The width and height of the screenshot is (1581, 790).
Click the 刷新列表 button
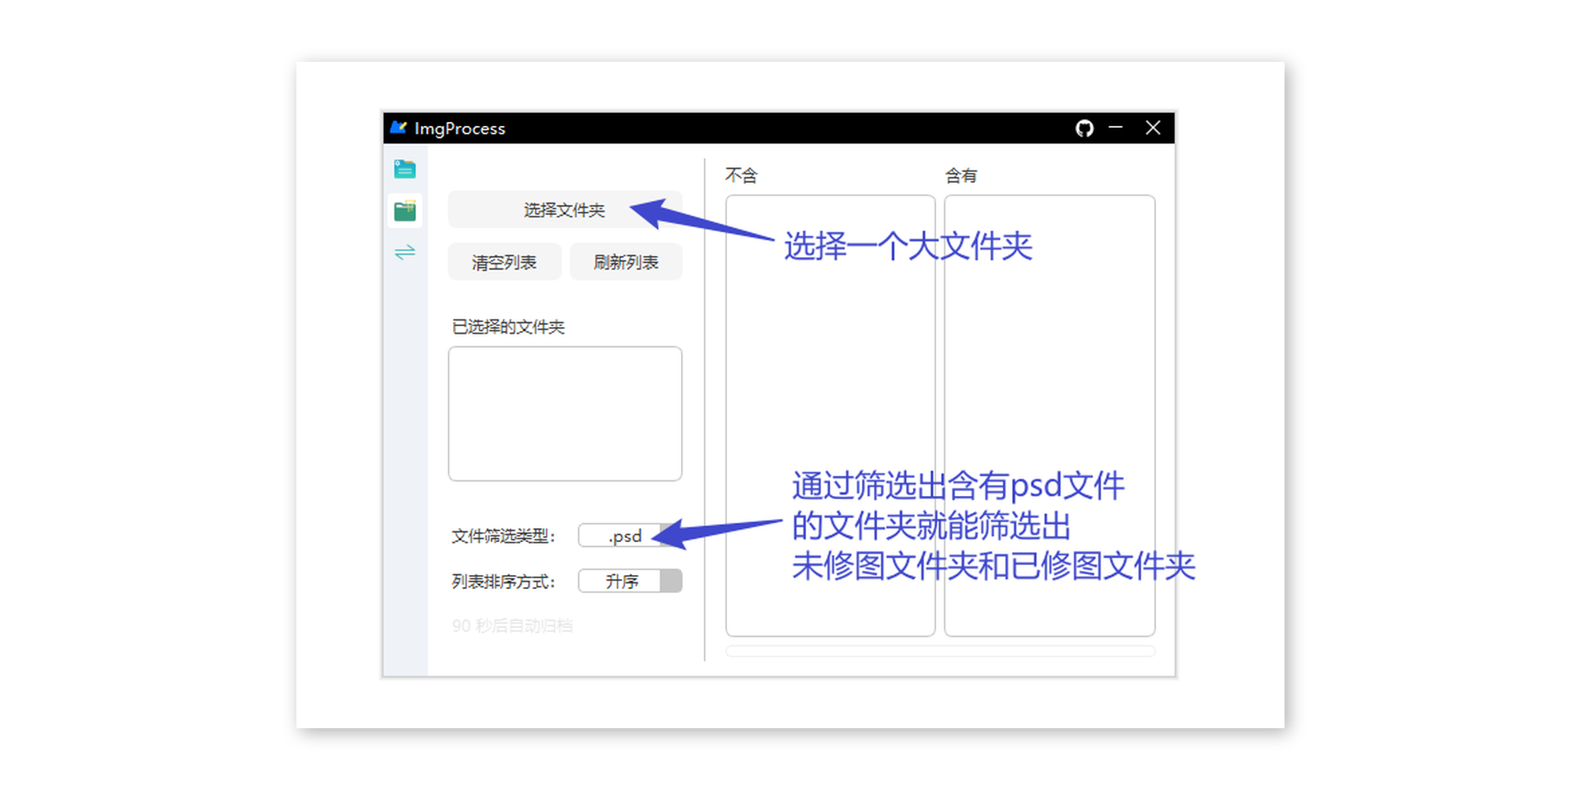625,261
